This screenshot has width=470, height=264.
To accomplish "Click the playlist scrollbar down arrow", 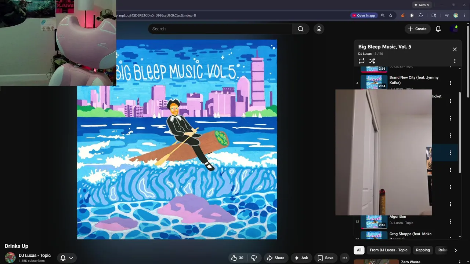I will [x=460, y=237].
